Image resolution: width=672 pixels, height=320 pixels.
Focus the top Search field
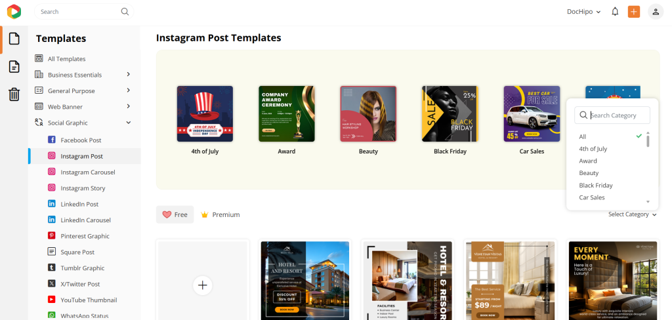pos(84,12)
